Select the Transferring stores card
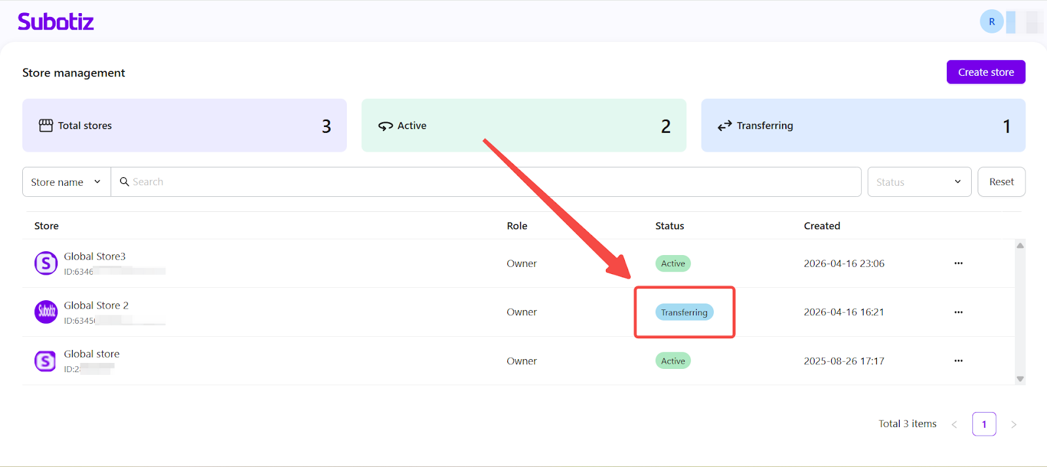The width and height of the screenshot is (1047, 467). 862,126
